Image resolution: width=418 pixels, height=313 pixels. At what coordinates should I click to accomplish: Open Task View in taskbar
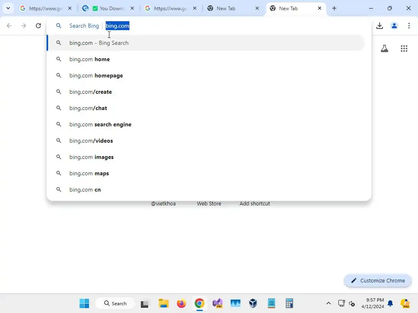(x=145, y=303)
